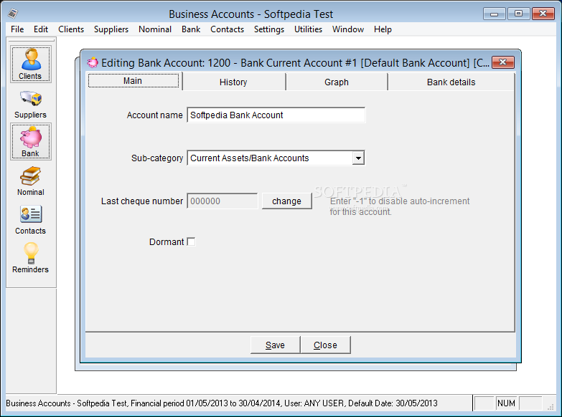Screen dimensions: 562x417
Task: Open the Clients menu
Action: pyautogui.click(x=71, y=29)
